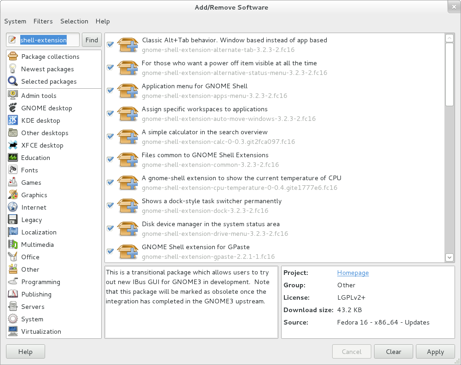Image resolution: width=461 pixels, height=365 pixels.
Task: Click the grayed-out Cancel button
Action: pyautogui.click(x=352, y=352)
